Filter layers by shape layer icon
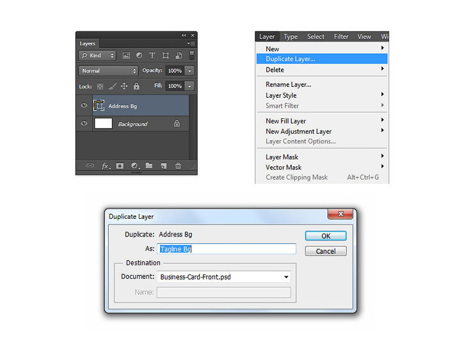Image resolution: width=464 pixels, height=341 pixels. point(166,55)
